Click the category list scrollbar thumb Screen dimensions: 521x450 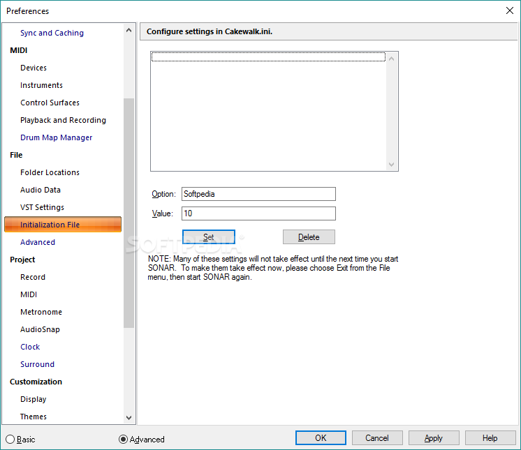(x=129, y=213)
